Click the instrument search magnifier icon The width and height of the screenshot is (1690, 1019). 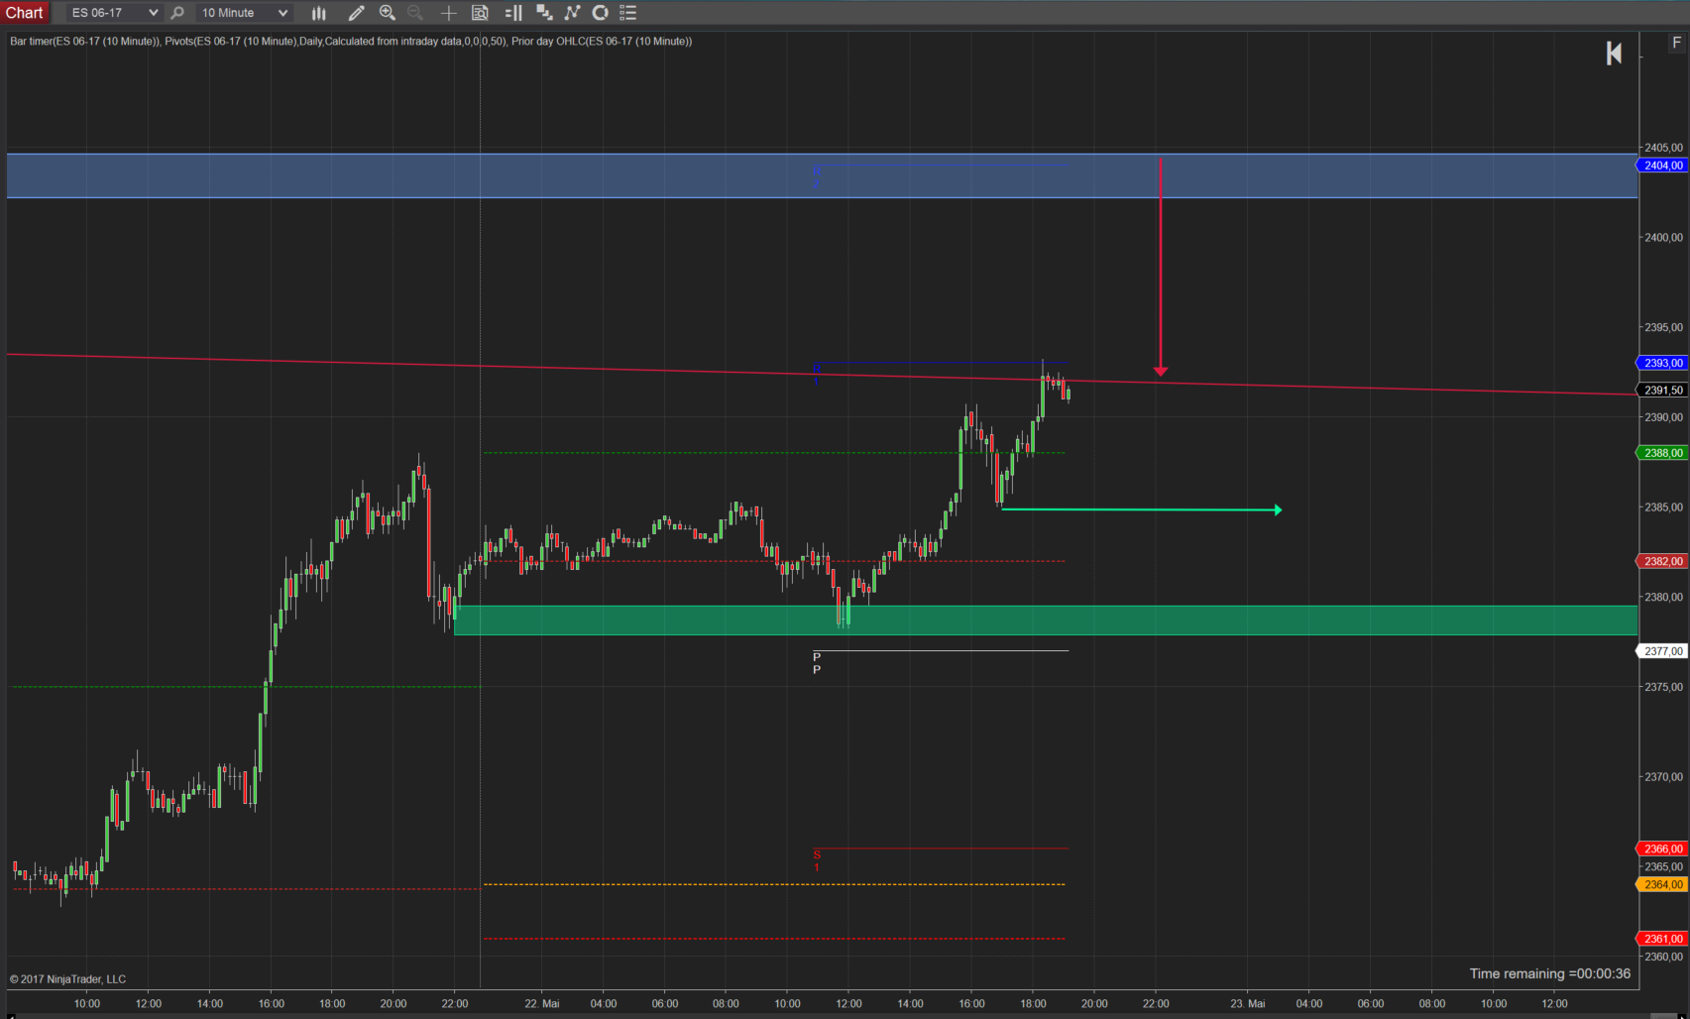177,13
